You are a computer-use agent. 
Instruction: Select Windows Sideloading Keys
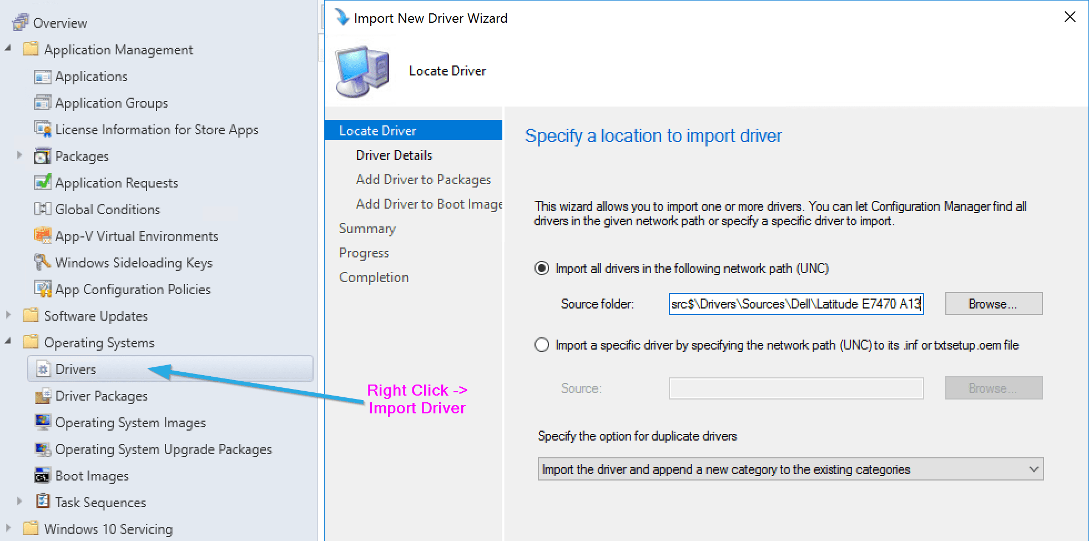click(133, 262)
